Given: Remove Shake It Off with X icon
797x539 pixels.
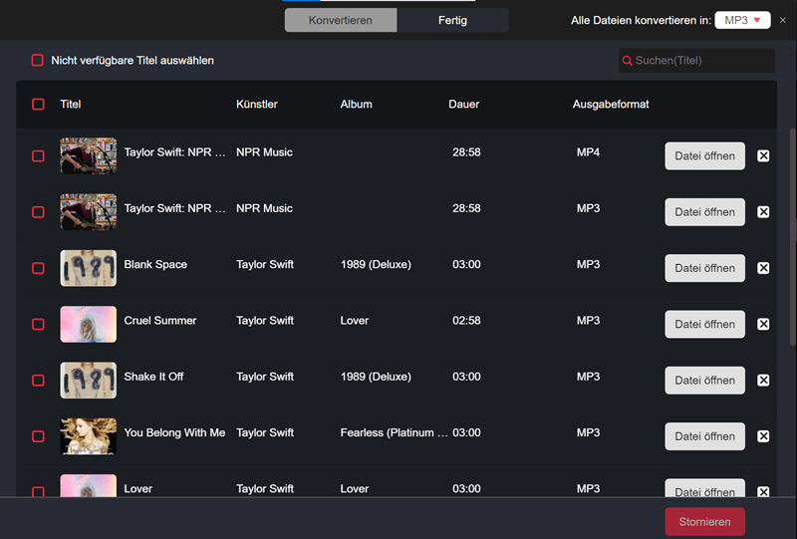Looking at the screenshot, I should 763,381.
